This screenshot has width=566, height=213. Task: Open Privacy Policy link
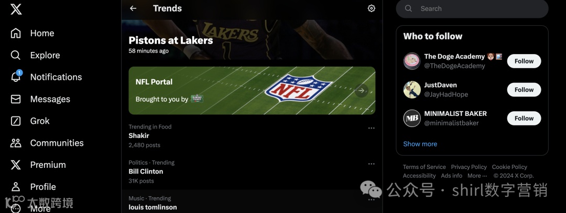[x=469, y=167]
